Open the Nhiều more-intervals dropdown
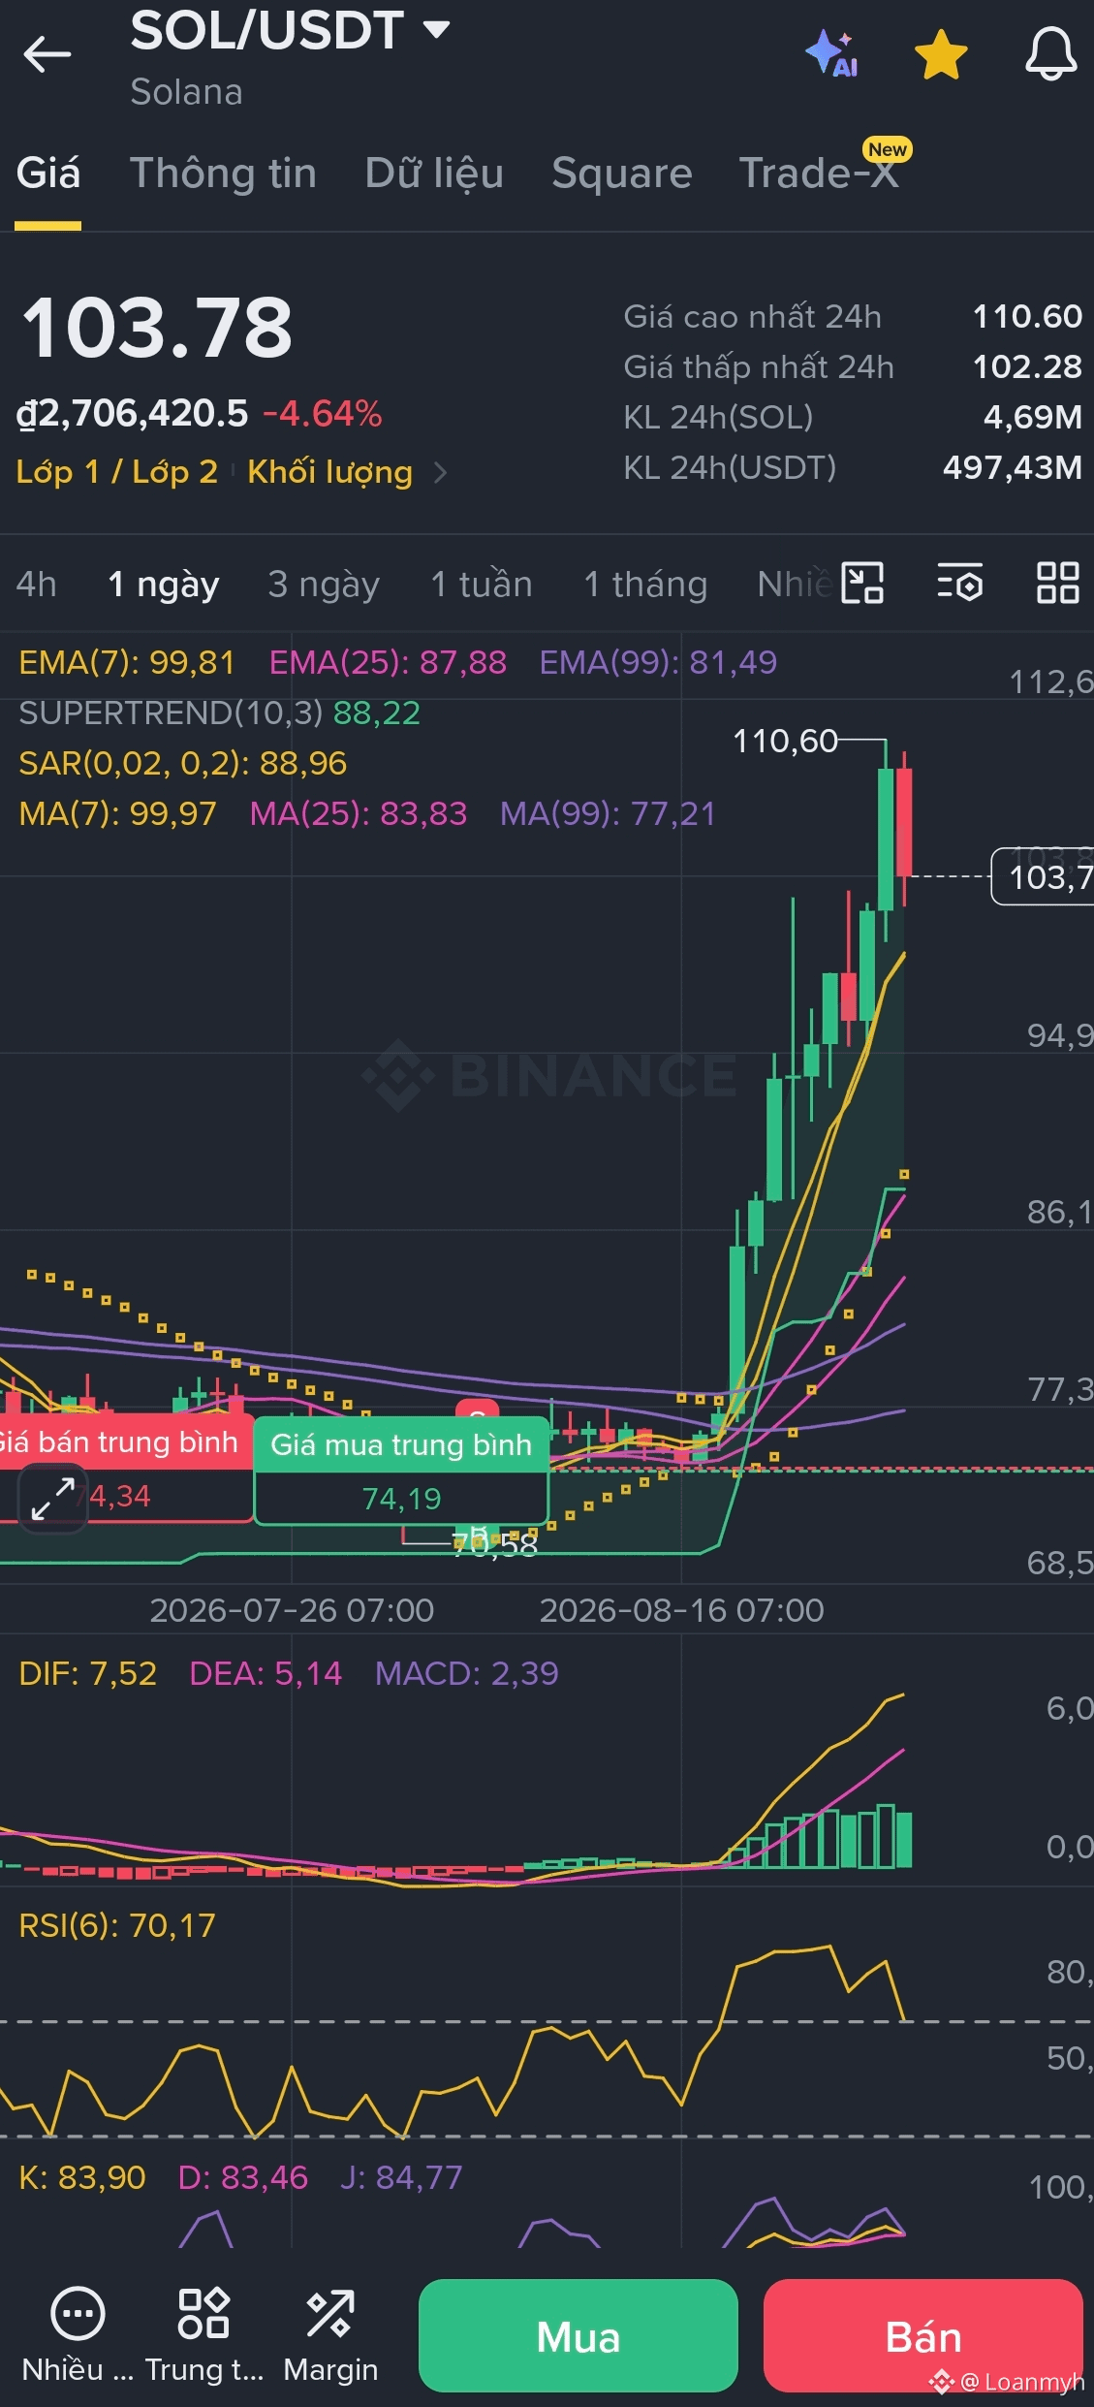Screen dimensions: 1094x2407 pyautogui.click(x=795, y=585)
